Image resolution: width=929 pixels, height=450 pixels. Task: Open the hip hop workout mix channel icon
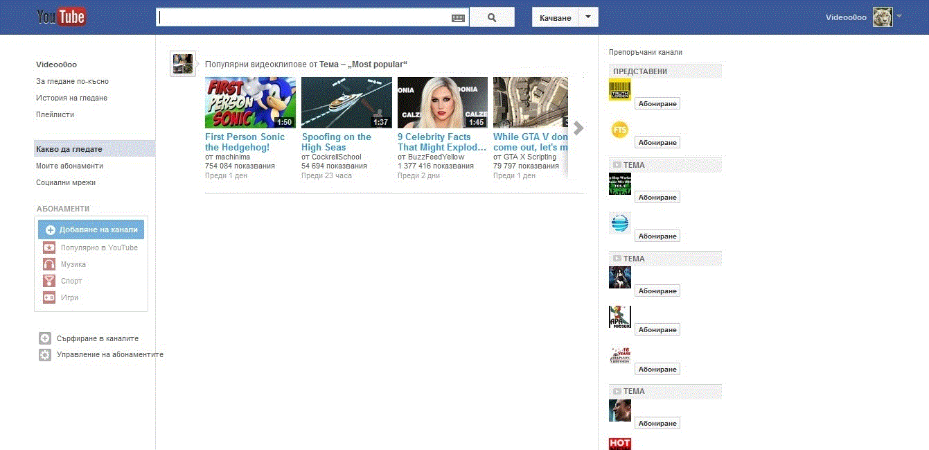click(x=620, y=184)
